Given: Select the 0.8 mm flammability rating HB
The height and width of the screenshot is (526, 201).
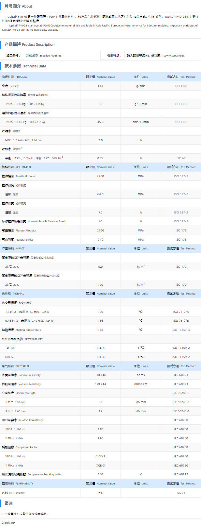Looking at the screenshot, I should pos(100,493).
